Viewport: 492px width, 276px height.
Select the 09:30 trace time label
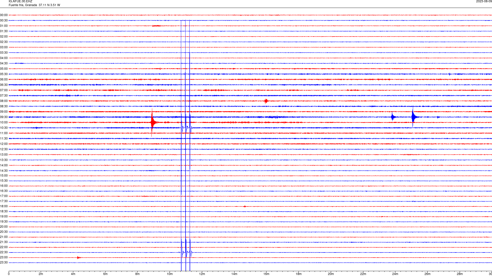(x=4, y=117)
